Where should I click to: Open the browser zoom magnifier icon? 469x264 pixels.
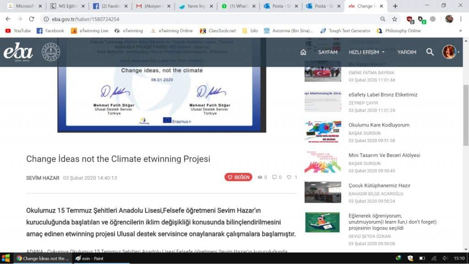(382, 19)
